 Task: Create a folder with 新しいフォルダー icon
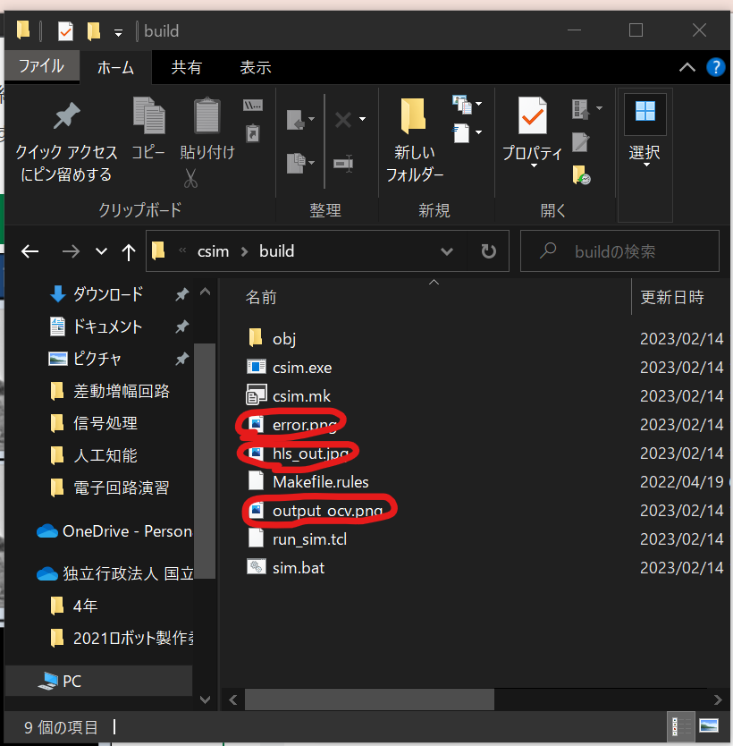413,116
